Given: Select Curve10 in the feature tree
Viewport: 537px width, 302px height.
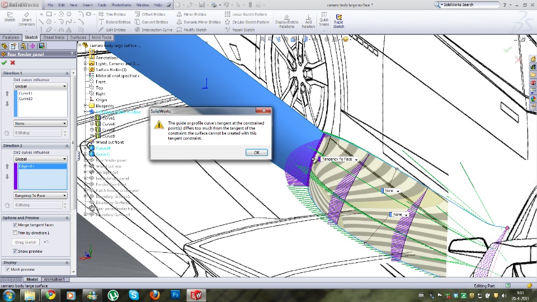Looking at the screenshot, I should click(x=103, y=148).
